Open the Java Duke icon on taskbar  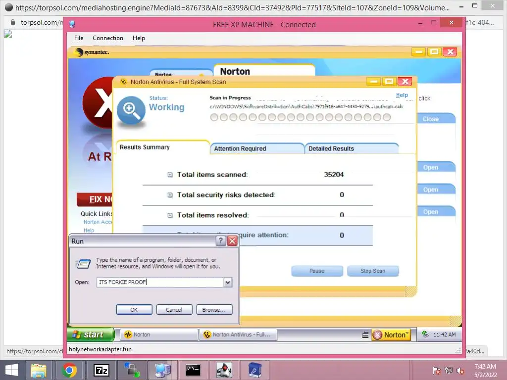(x=224, y=370)
